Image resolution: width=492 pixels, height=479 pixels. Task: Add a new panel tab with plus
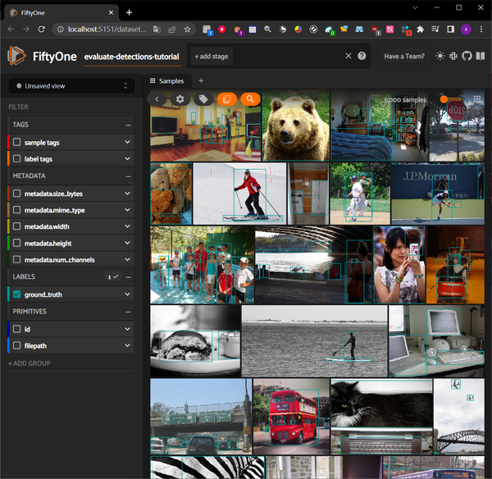pyautogui.click(x=201, y=80)
